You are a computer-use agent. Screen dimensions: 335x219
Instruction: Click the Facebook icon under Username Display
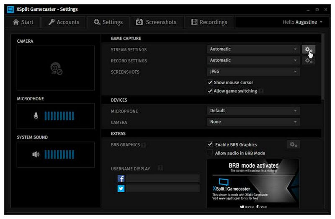121,178
